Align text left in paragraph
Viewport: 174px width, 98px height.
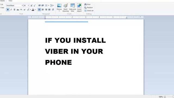pos(39,10)
